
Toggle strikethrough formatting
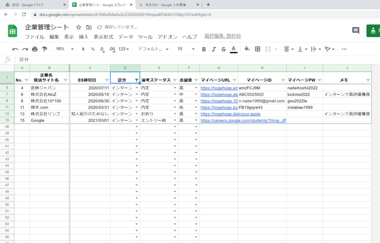(x=223, y=49)
